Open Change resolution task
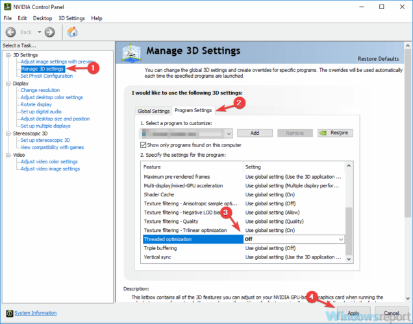 [40, 90]
